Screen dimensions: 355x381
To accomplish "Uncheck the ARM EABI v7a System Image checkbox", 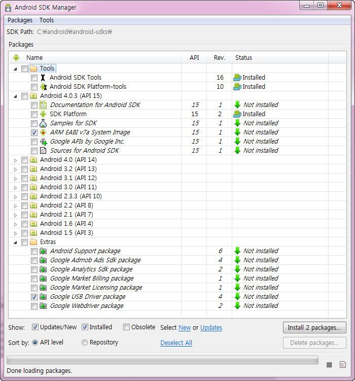I will (x=34, y=133).
